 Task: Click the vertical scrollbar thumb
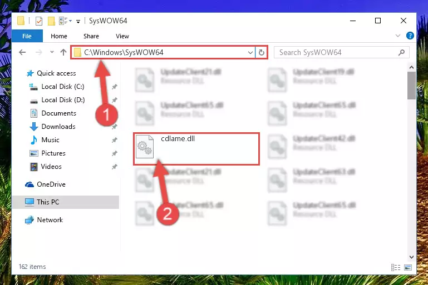[x=411, y=86]
